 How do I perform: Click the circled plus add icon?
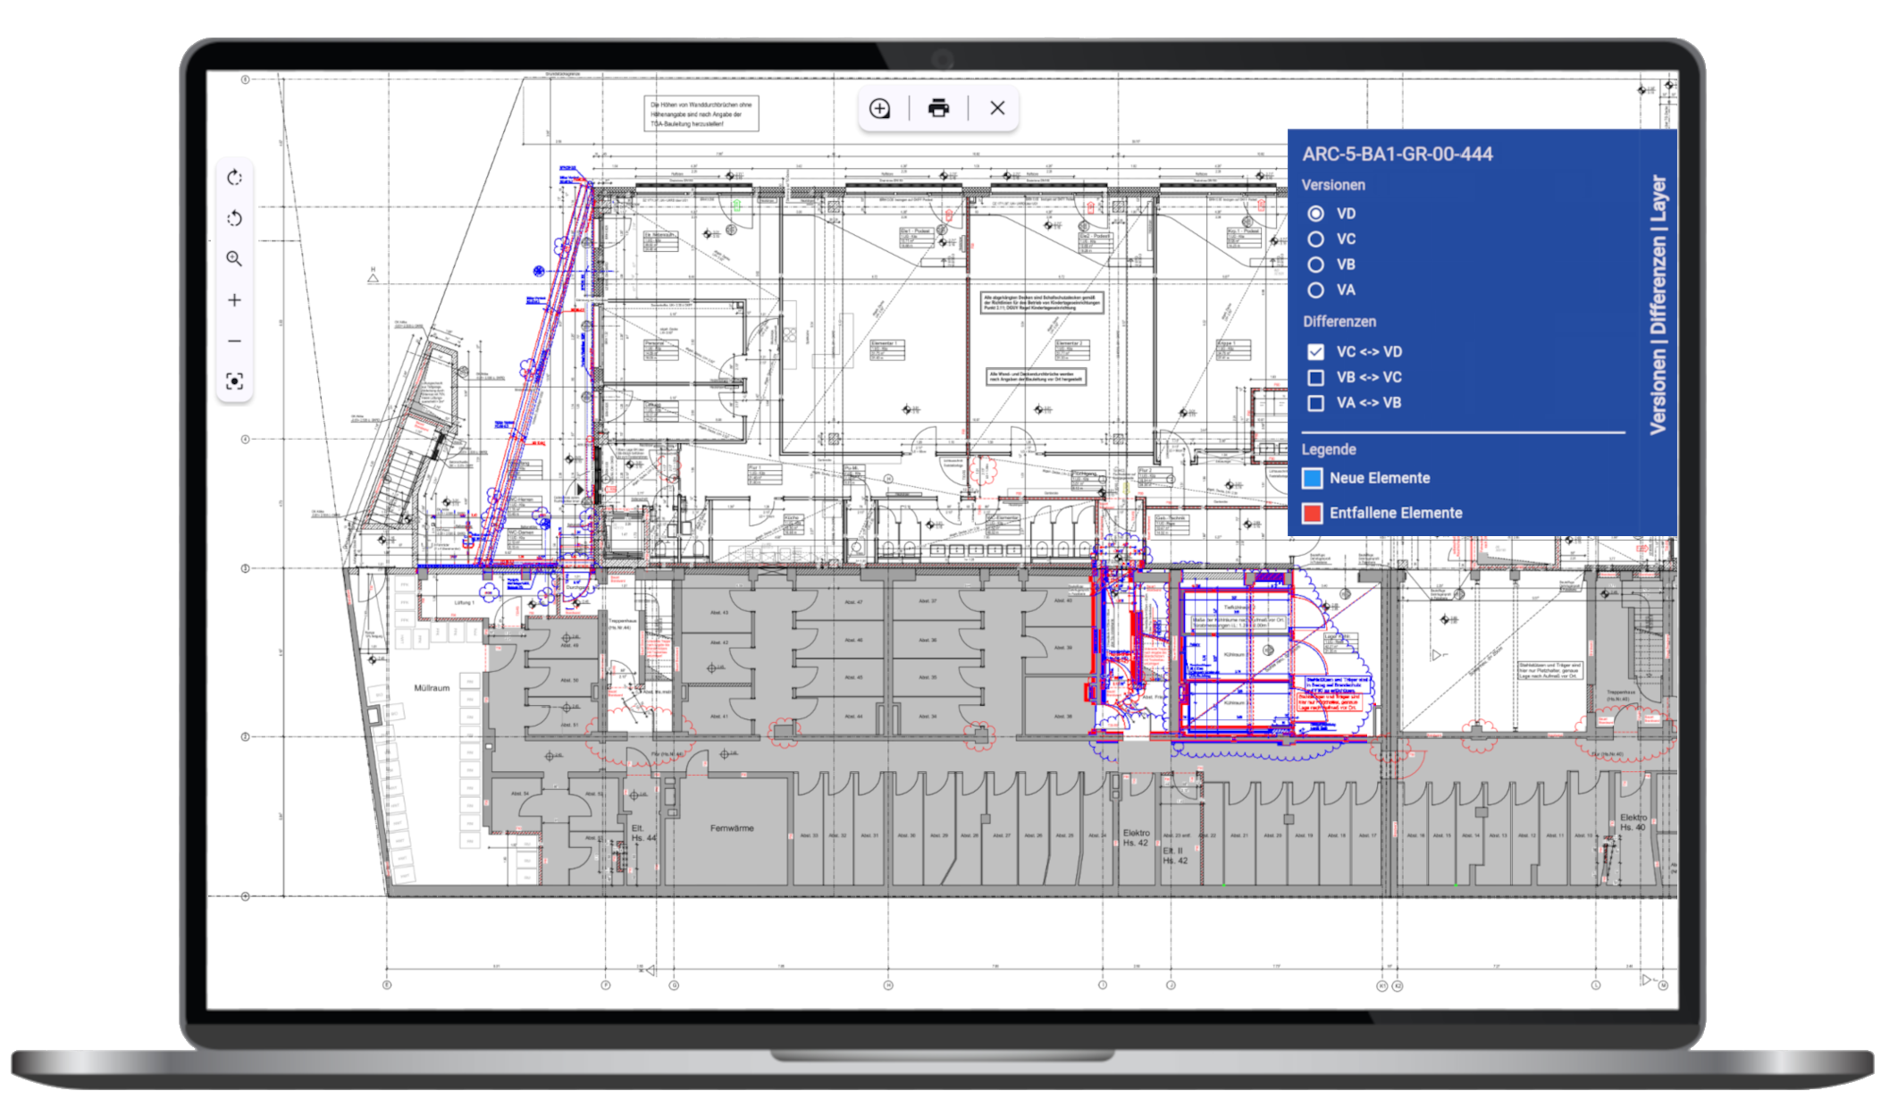[880, 108]
